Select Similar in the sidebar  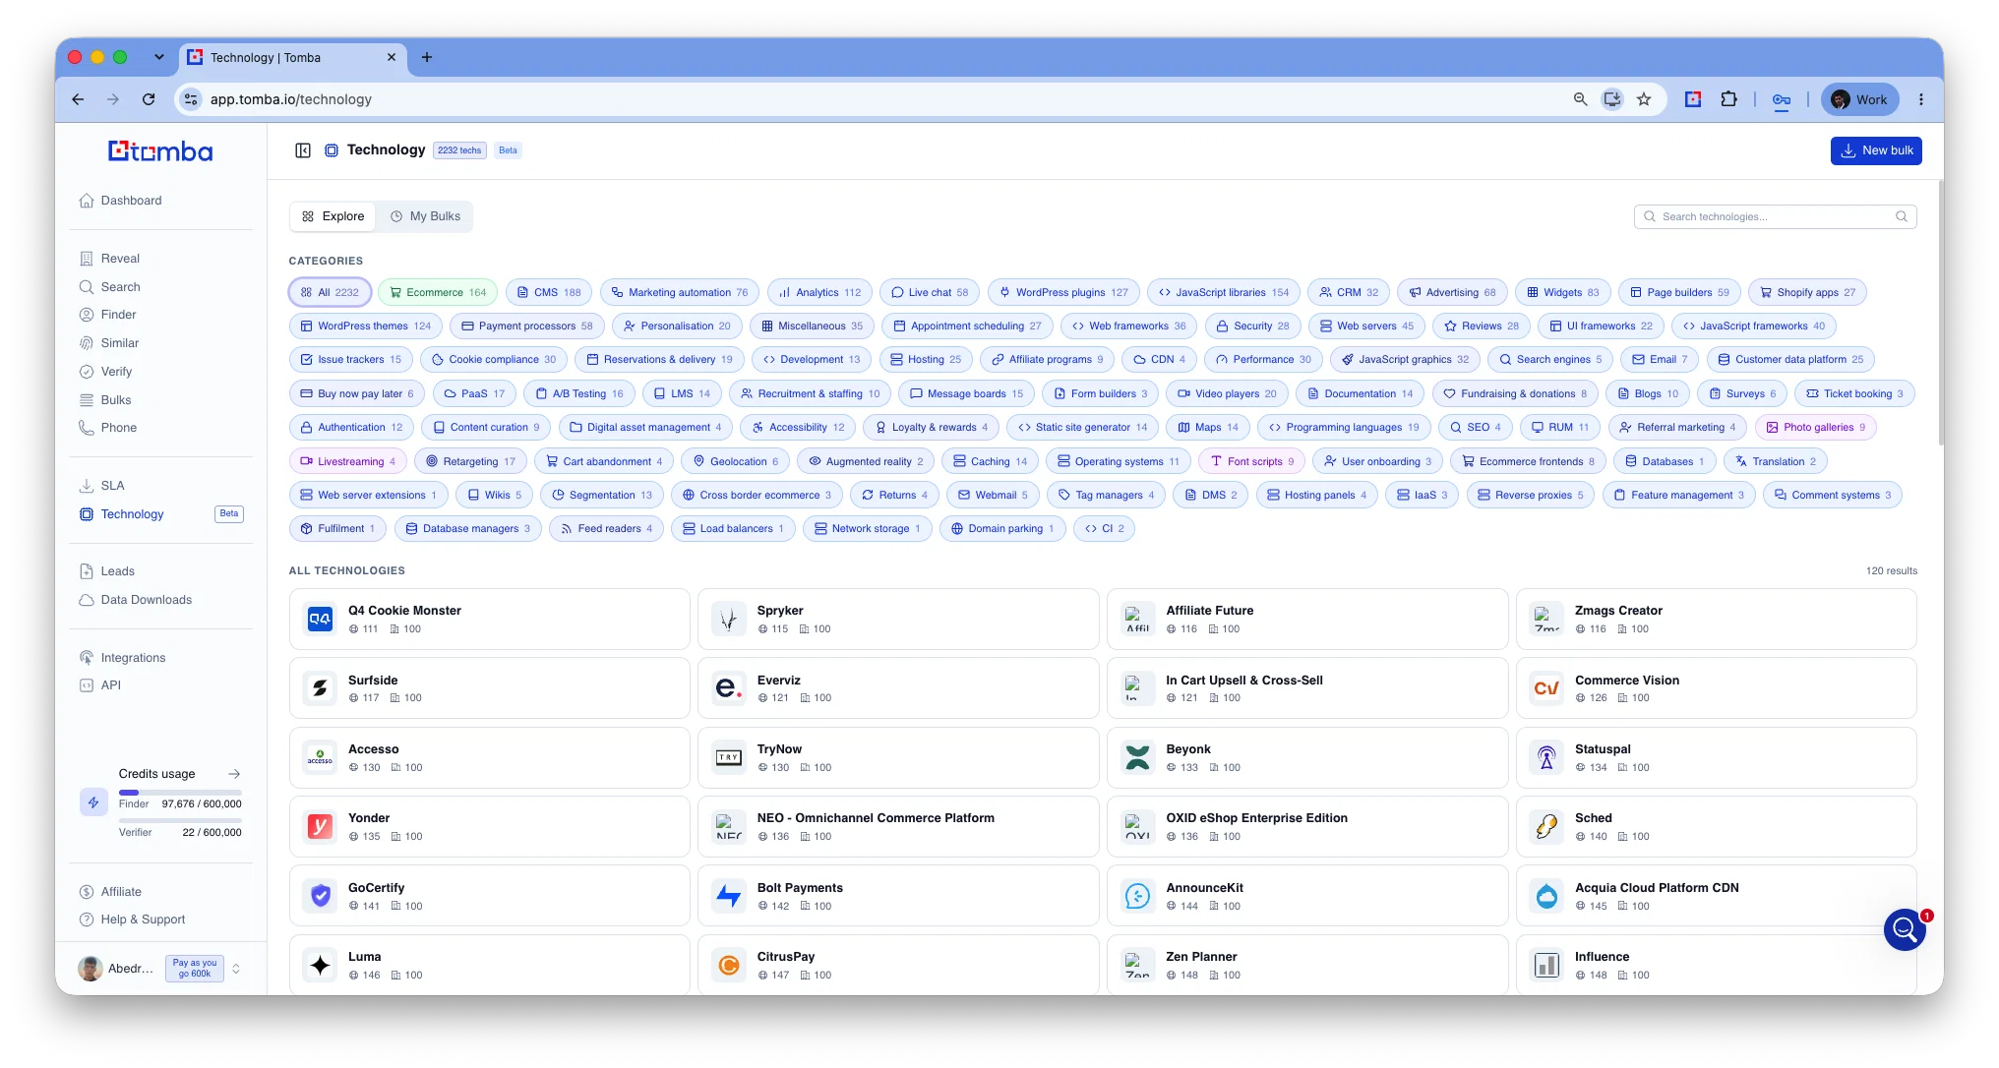119,343
